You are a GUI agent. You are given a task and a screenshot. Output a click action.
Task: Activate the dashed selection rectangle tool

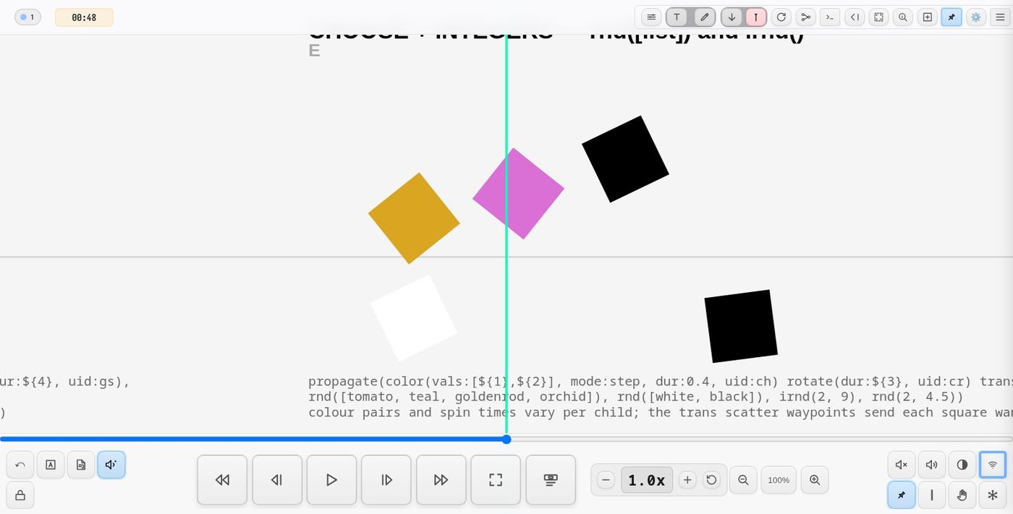pyautogui.click(x=878, y=17)
